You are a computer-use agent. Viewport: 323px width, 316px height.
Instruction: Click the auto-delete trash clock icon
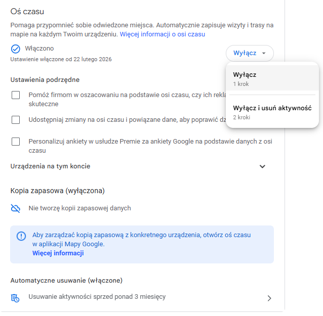click(x=16, y=298)
